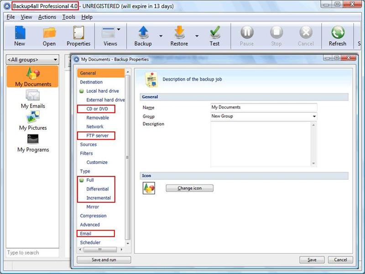The height and width of the screenshot is (274, 365).
Task: Choose External hard drive destination
Action: [x=105, y=100]
